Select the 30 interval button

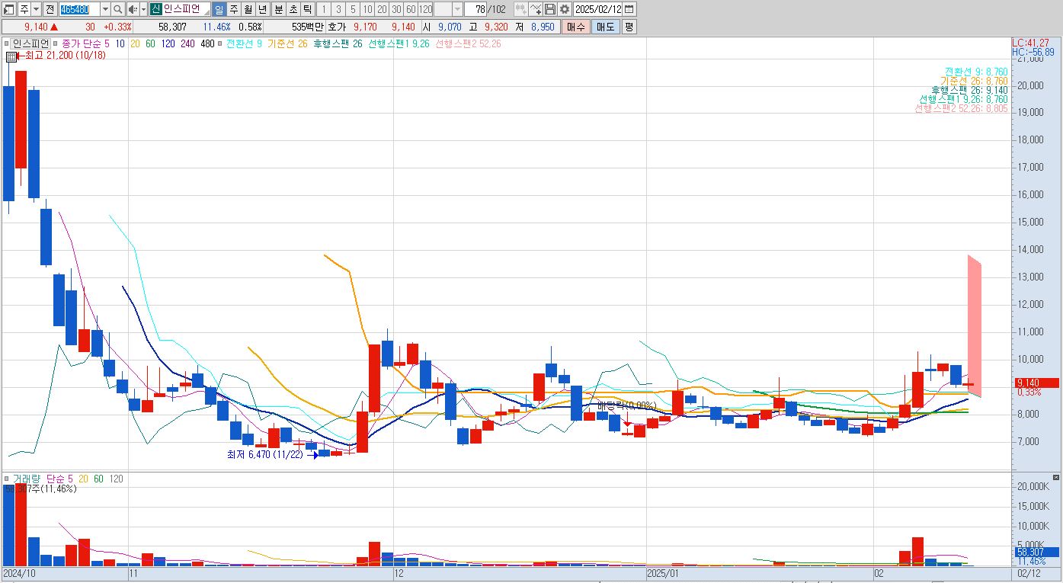tap(396, 9)
